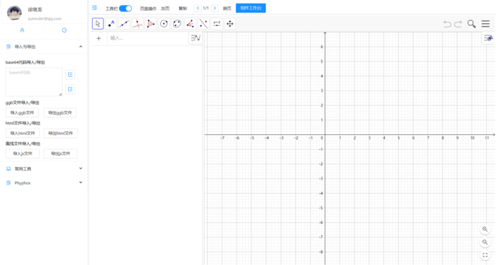
Task: Go to previous page arrow
Action: pos(198,8)
